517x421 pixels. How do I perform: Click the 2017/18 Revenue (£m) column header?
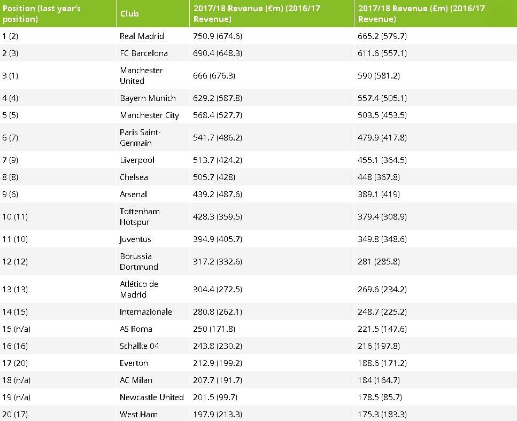click(x=421, y=14)
